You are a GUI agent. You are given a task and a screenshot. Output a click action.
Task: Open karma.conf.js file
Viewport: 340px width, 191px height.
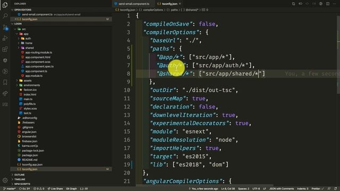30,146
